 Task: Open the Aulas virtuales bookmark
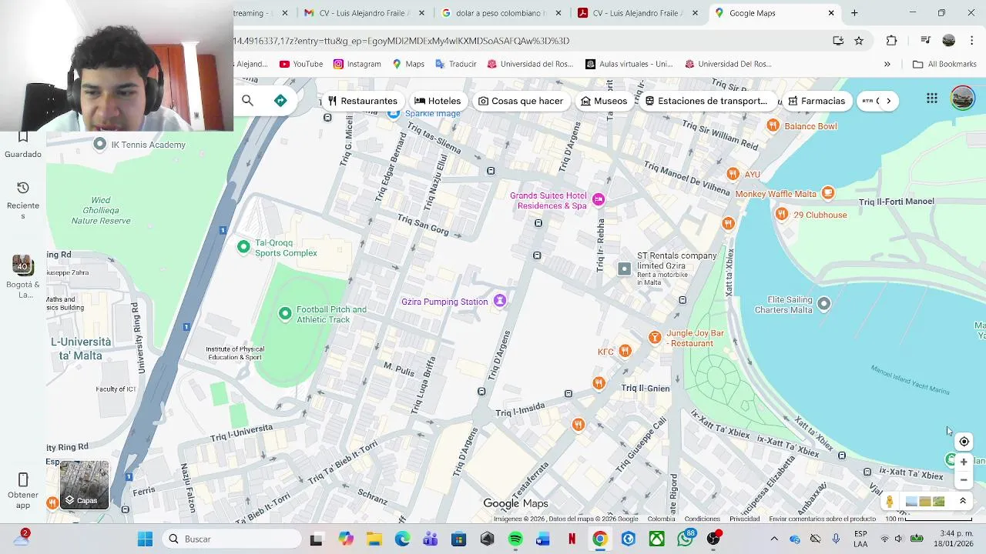(629, 64)
